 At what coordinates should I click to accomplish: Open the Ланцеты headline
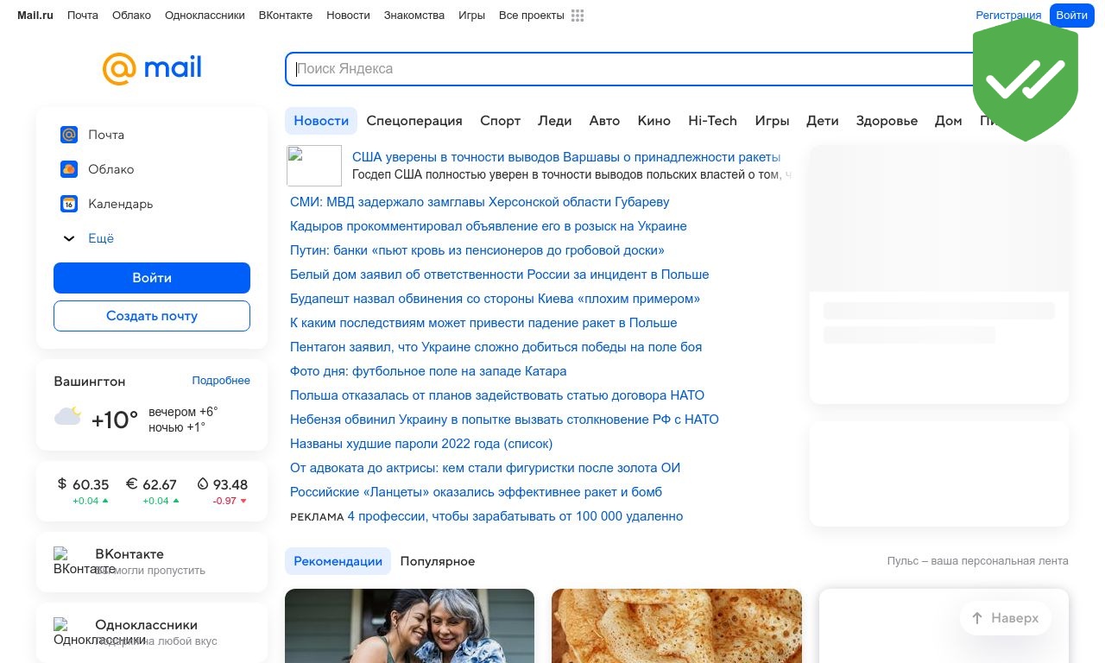point(477,492)
